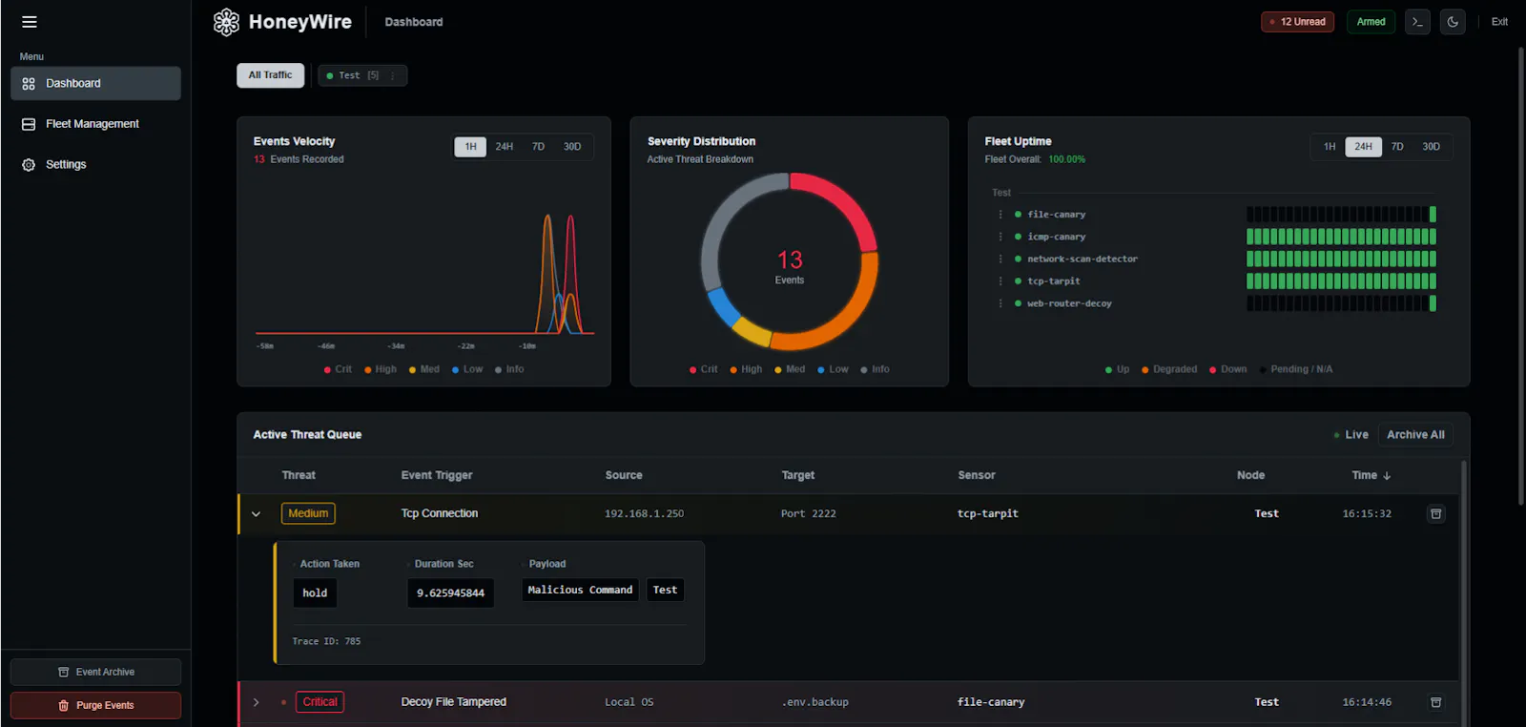Screen dimensions: 1526x727
Task: Toggle the Armed status button
Action: [x=1371, y=22]
